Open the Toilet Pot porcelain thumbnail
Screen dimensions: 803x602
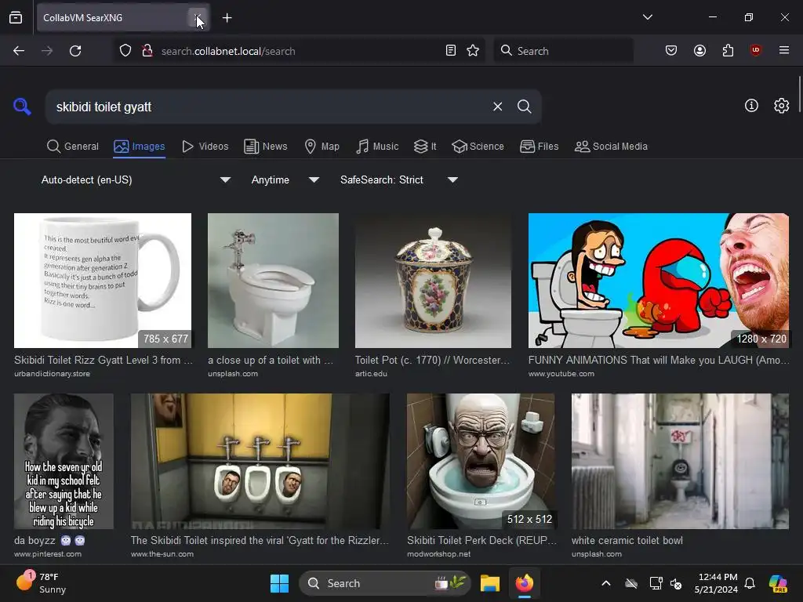point(433,281)
